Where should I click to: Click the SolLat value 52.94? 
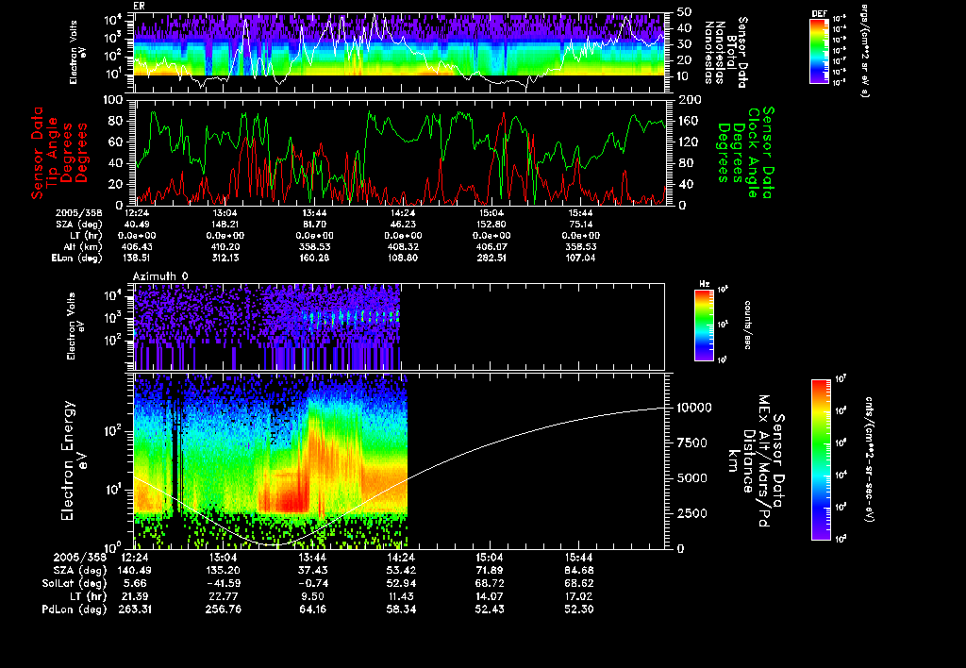click(403, 584)
